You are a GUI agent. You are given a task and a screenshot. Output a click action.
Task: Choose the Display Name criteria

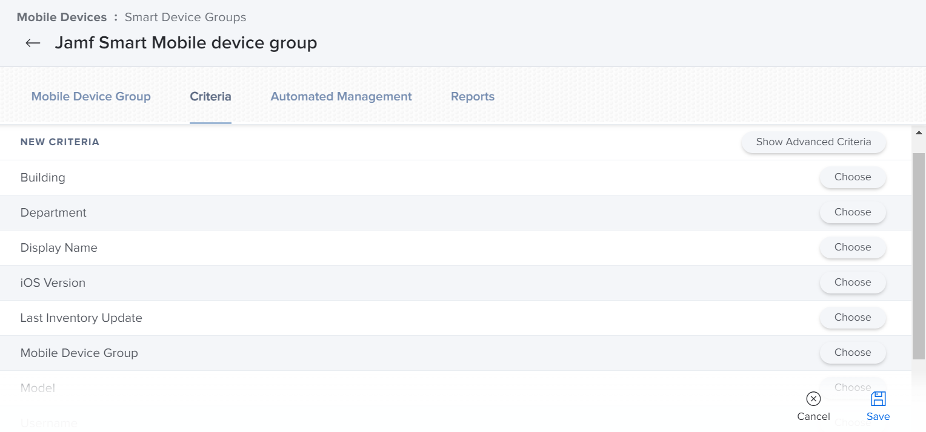[853, 247]
